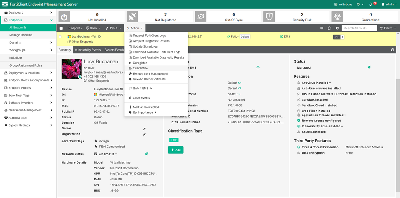The width and height of the screenshot is (400, 198).
Task: Refresh the endpoint details panel
Action: click(x=392, y=50)
